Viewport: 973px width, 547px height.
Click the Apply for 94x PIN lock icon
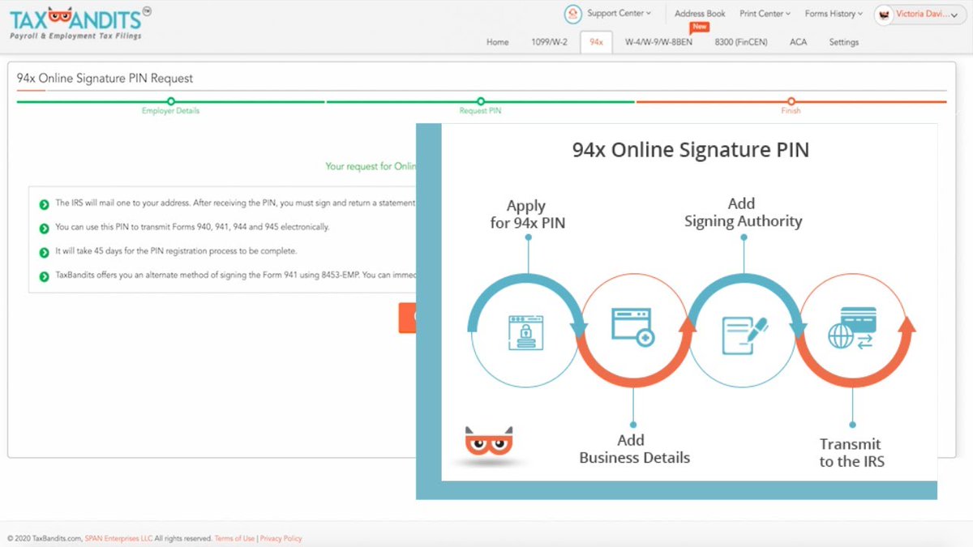(525, 333)
